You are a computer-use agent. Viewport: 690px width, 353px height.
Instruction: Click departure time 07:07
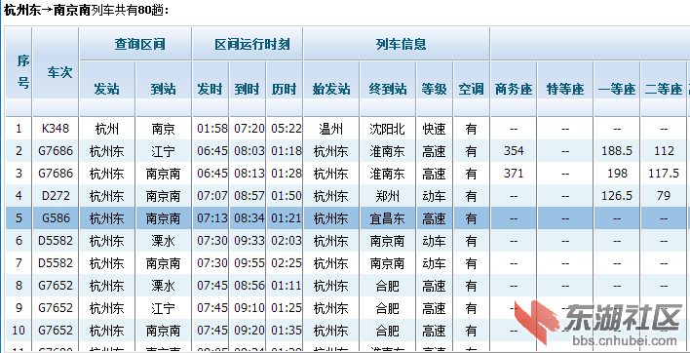coord(212,196)
